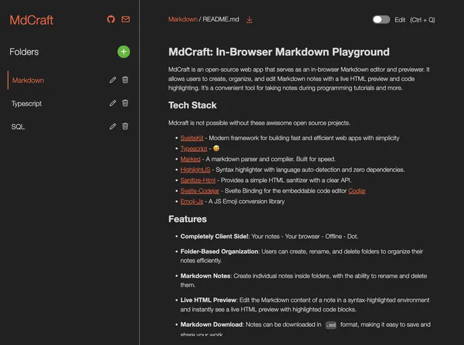Download README.md using download icon
464x345 pixels.
click(250, 20)
